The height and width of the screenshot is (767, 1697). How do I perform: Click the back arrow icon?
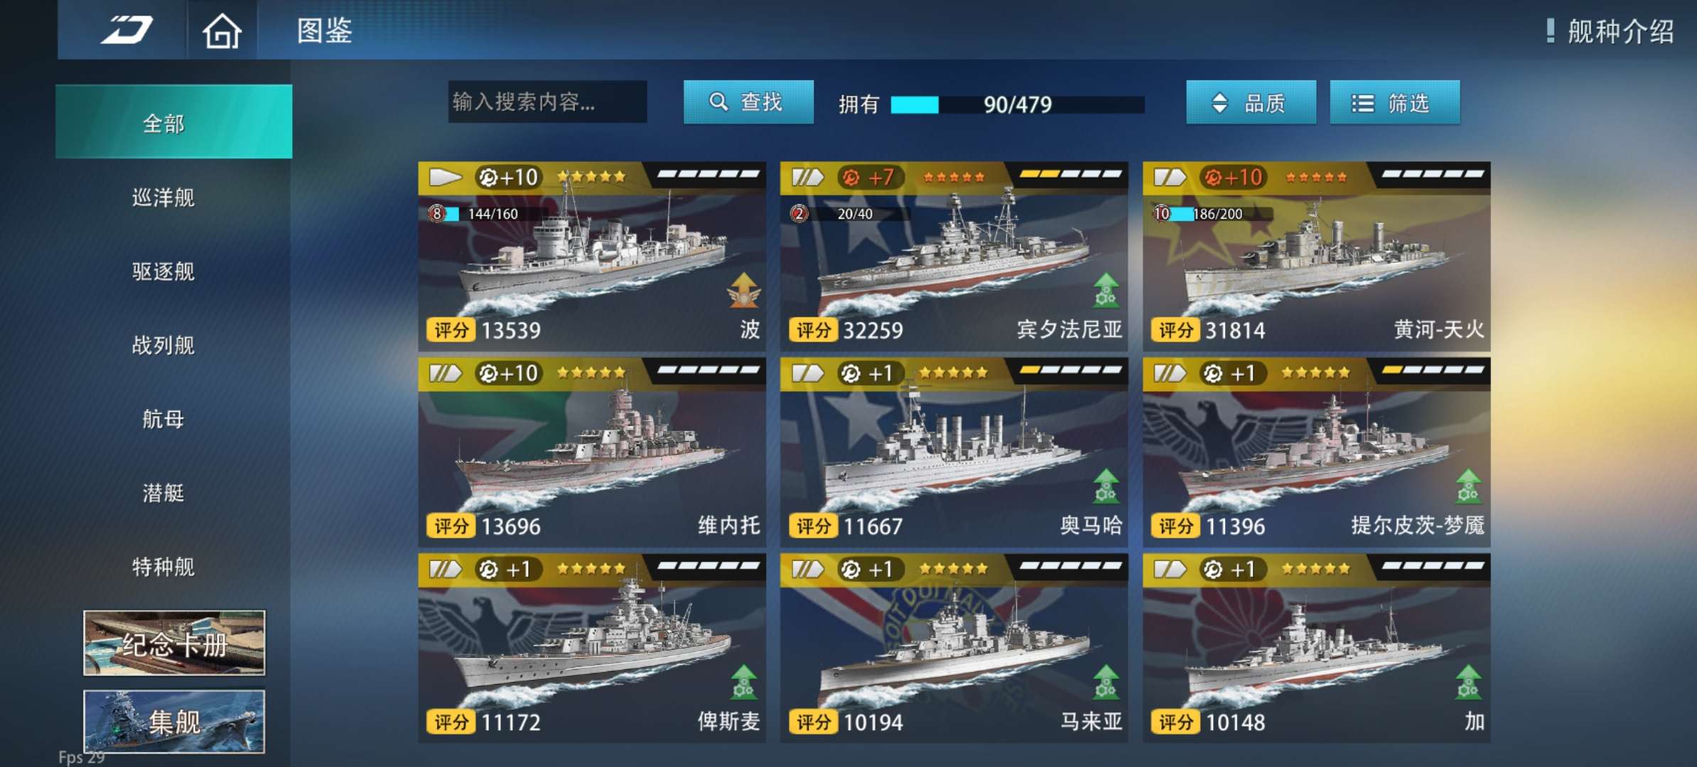click(126, 30)
